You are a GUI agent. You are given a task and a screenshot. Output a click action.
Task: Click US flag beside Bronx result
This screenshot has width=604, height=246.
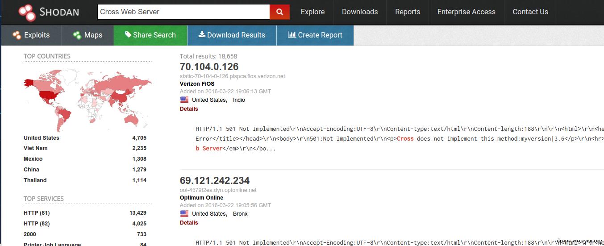(184, 213)
